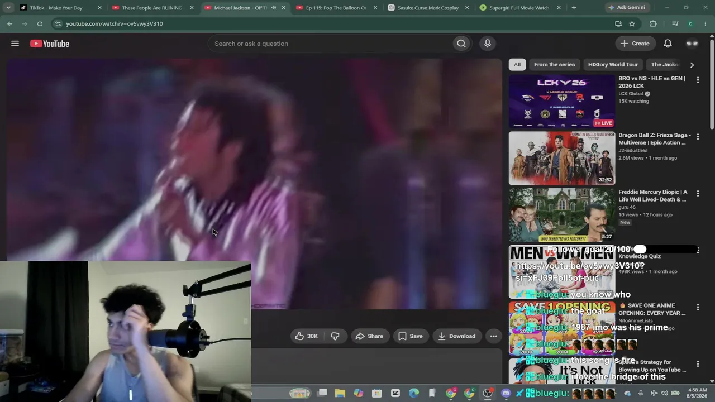Open Dragon Ball Z: Frieza Saga title
Screen dimensions: 715x402
point(655,139)
